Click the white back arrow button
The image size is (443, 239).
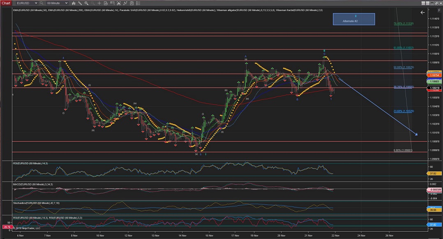[x=422, y=13]
